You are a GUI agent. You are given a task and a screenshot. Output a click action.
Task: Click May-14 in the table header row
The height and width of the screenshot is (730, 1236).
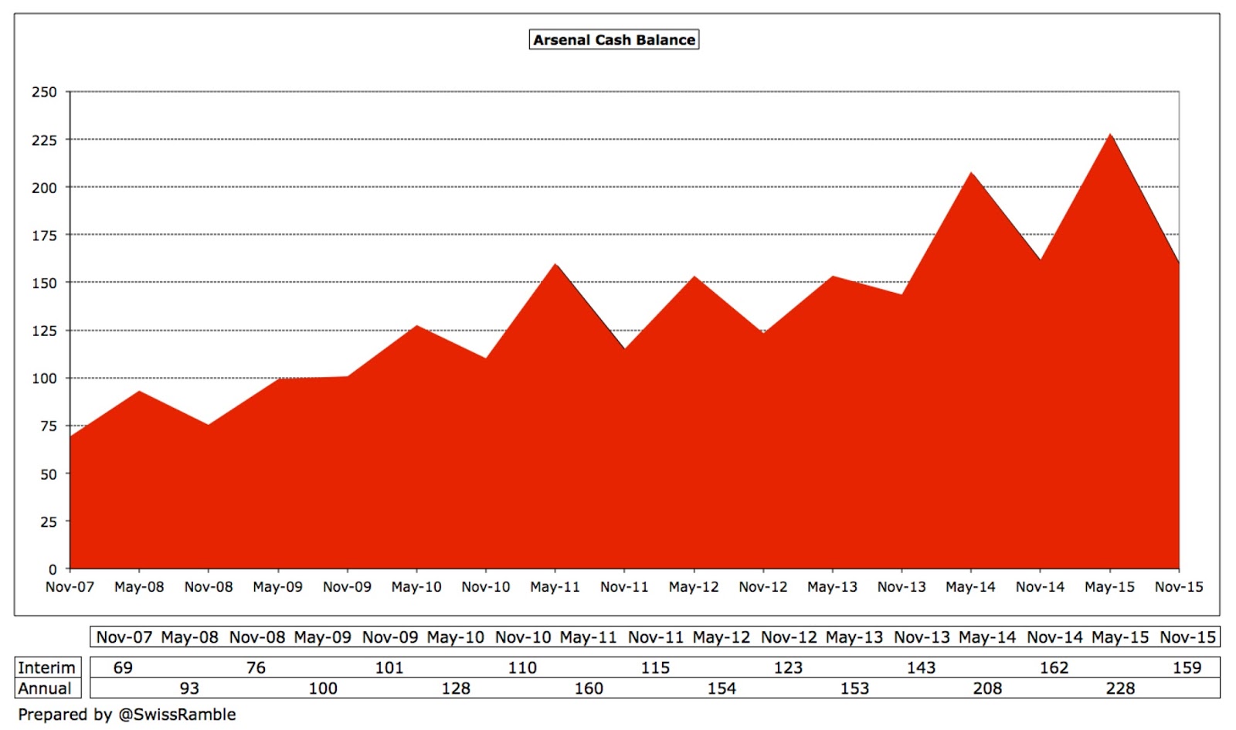987,637
